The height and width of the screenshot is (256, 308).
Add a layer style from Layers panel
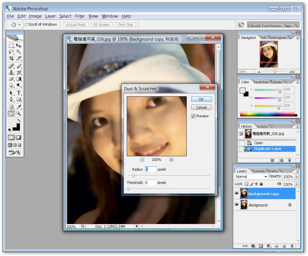pyautogui.click(x=253, y=246)
